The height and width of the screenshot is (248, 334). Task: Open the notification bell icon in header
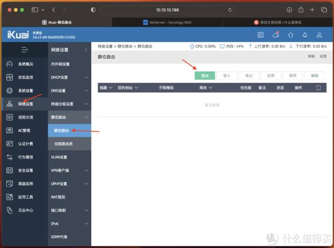tap(306, 35)
